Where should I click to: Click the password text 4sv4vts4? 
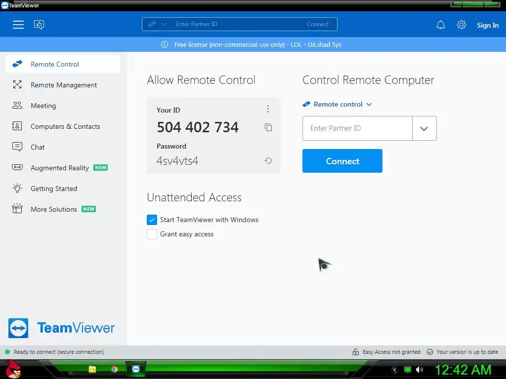pyautogui.click(x=177, y=160)
